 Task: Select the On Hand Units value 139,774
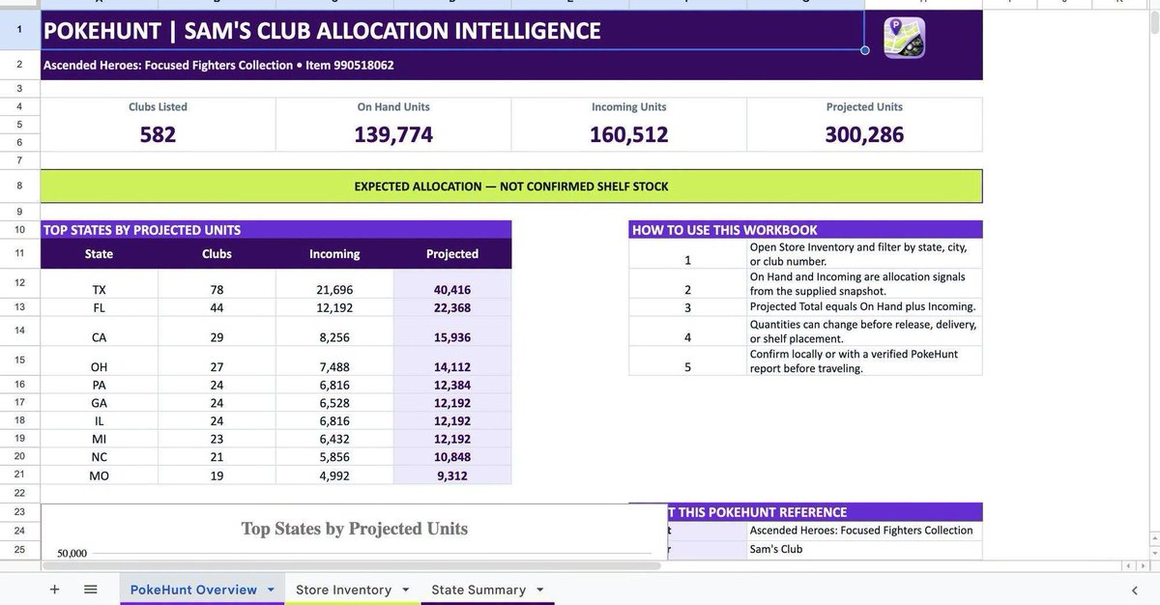click(x=393, y=134)
